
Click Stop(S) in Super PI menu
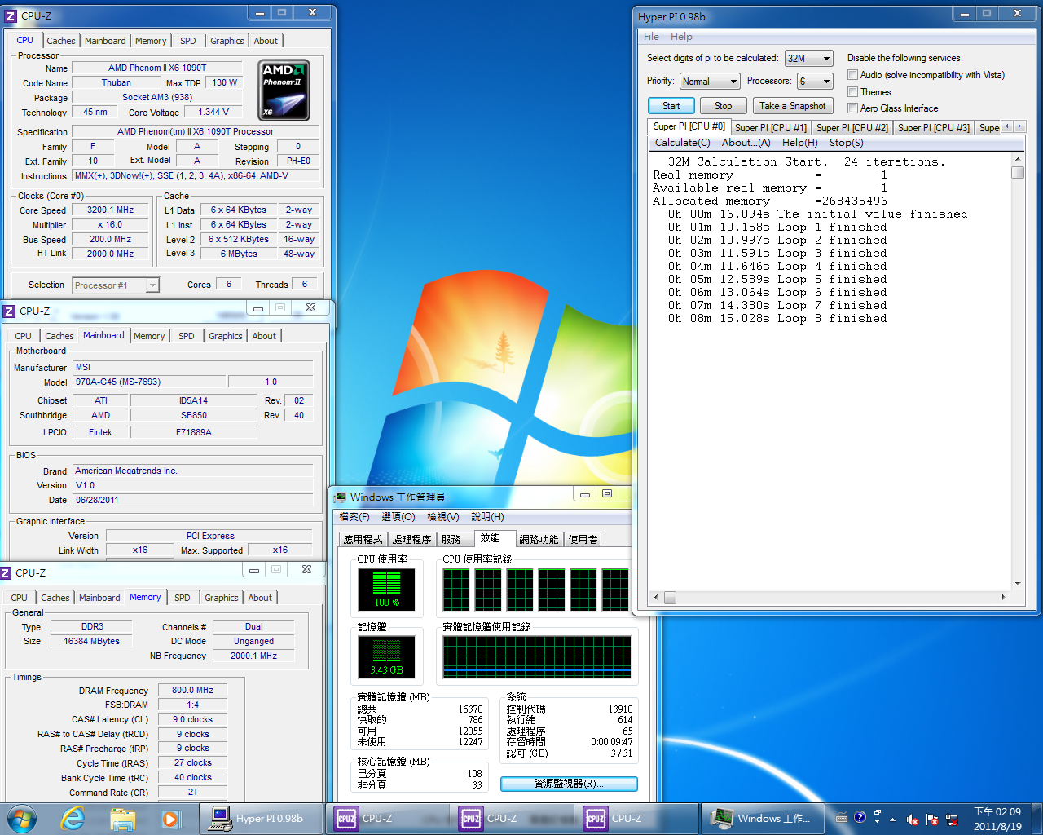[x=846, y=143]
